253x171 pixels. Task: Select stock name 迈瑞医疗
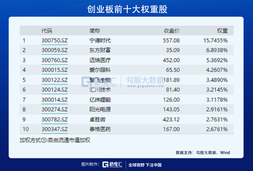pos(100,60)
